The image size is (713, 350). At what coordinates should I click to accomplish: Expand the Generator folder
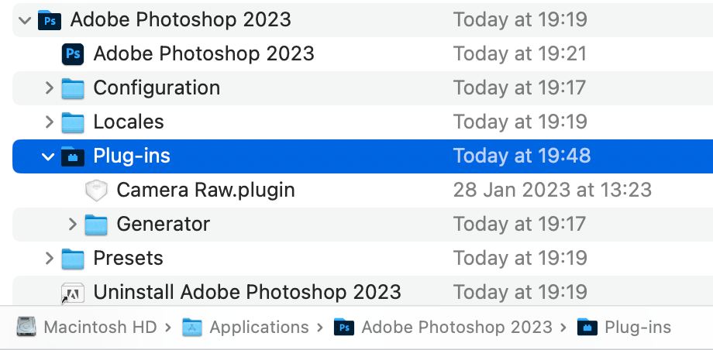pyautogui.click(x=72, y=224)
